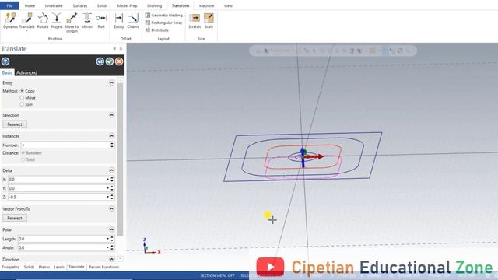The image size is (498, 280).
Task: Open Translate panel help
Action: point(5,61)
